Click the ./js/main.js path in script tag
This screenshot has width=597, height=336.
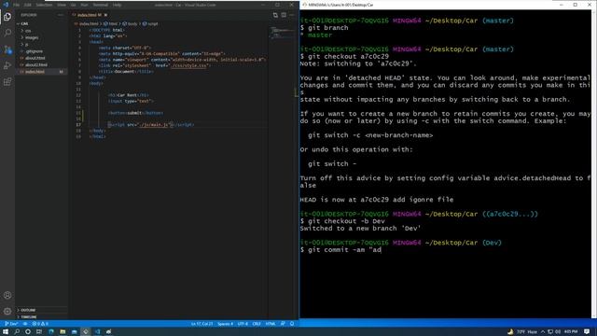click(x=154, y=124)
